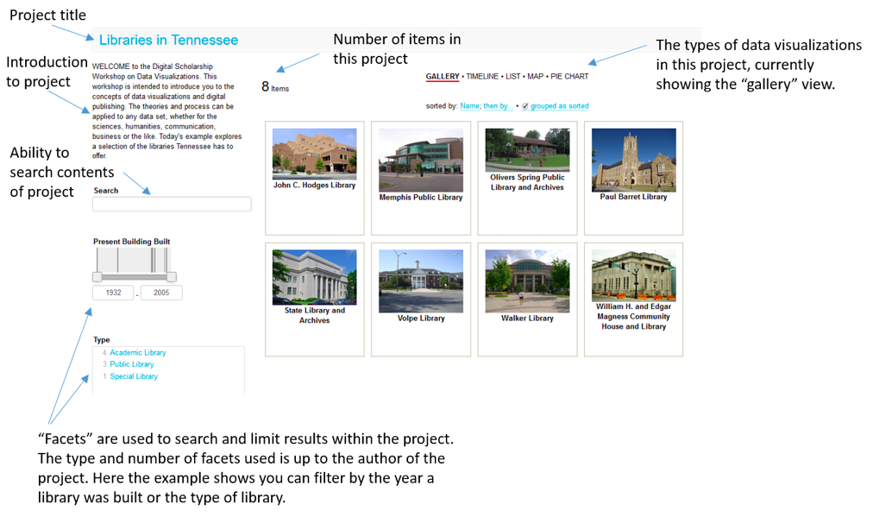
Task: Filter by Academic Library type
Action: click(138, 353)
